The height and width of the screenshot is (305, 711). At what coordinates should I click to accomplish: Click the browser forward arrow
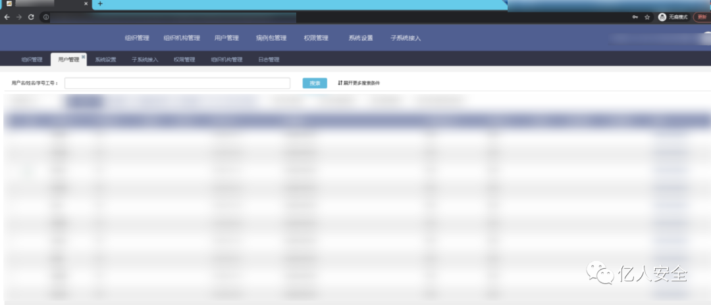pos(19,17)
